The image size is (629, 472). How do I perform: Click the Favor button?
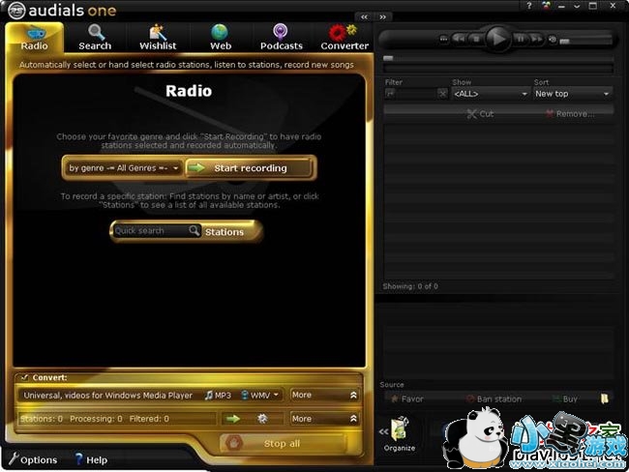[406, 399]
